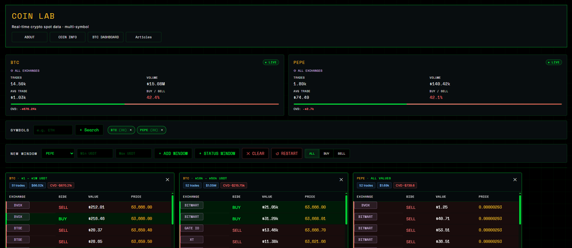Focus the Max USDT input

tap(133, 153)
